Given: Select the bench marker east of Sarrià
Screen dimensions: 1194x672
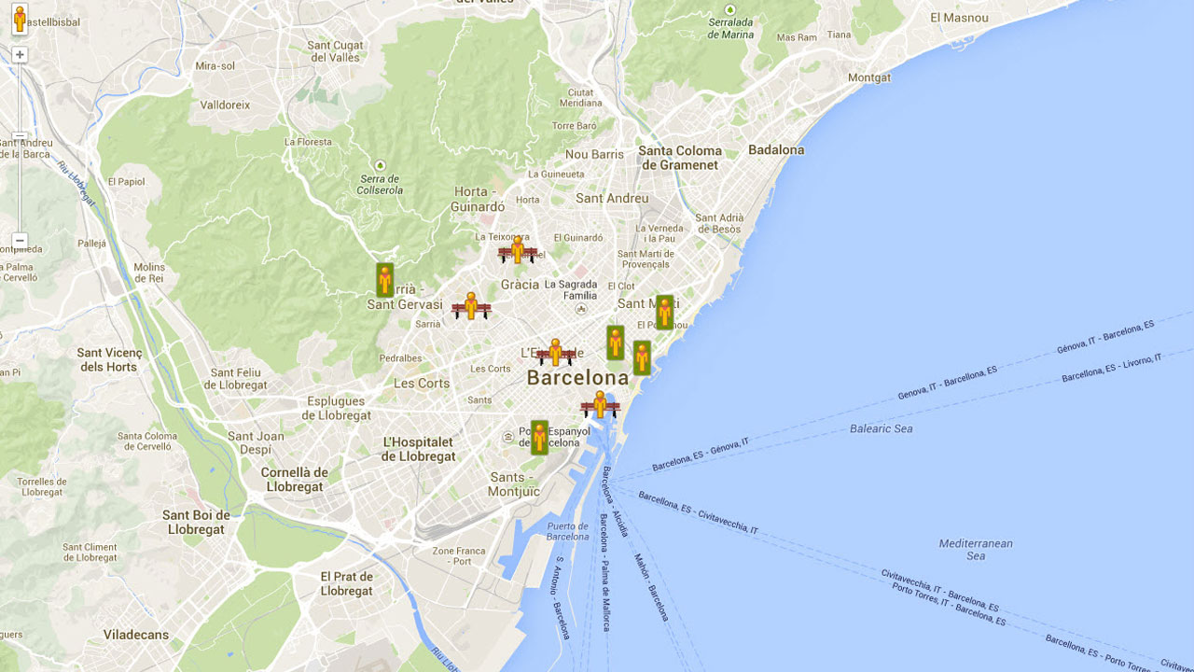Looking at the screenshot, I should point(471,306).
